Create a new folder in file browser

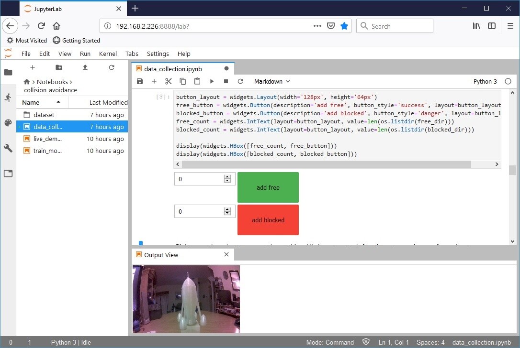tap(59, 68)
